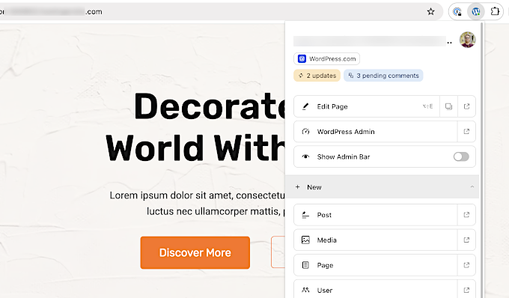Open WordPress Admin in new tab icon
Viewport: 509px width, 298px height.
pyautogui.click(x=466, y=132)
